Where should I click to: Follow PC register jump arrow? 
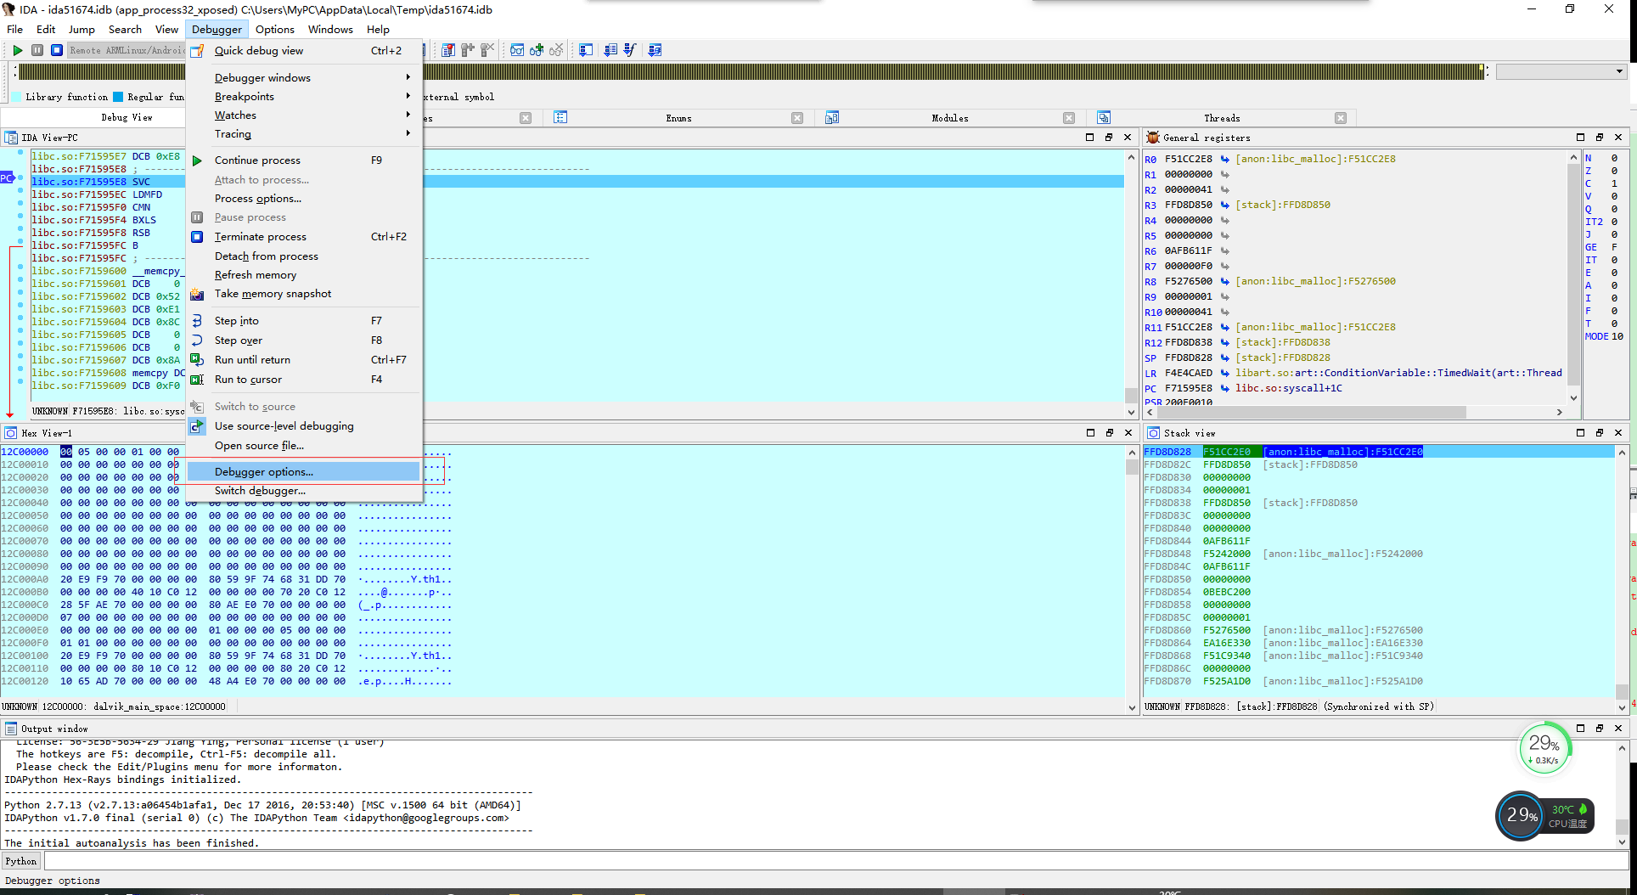coord(1225,388)
